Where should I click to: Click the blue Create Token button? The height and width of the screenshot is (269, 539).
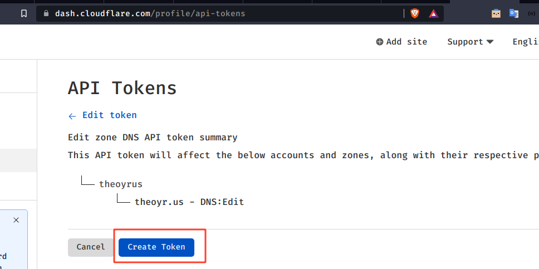(x=156, y=247)
